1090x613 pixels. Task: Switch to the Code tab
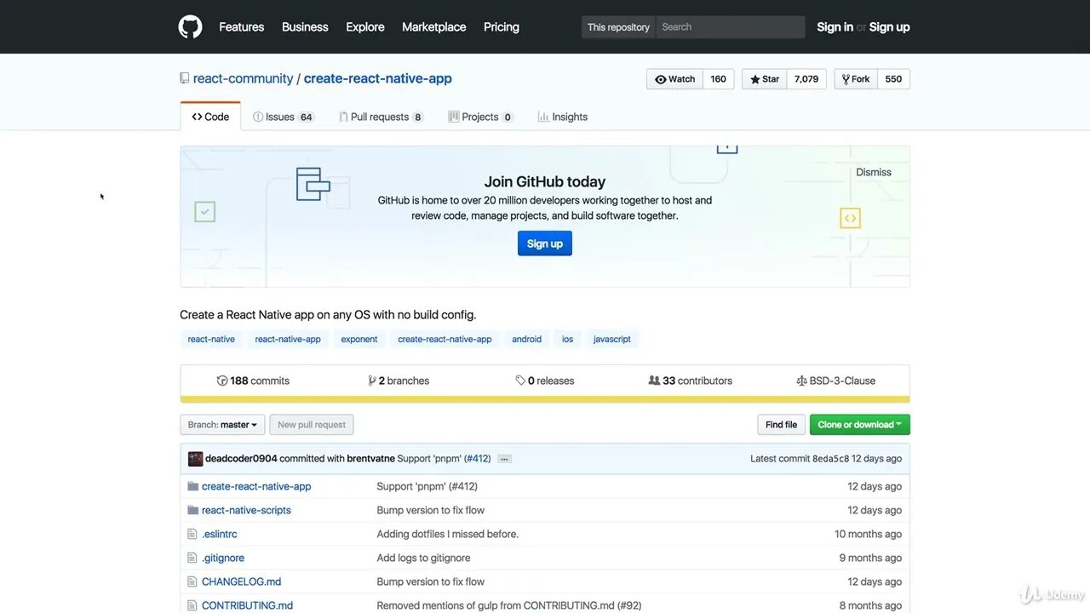point(210,117)
